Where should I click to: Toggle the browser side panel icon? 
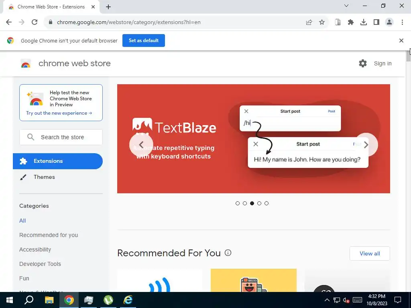click(x=376, y=22)
